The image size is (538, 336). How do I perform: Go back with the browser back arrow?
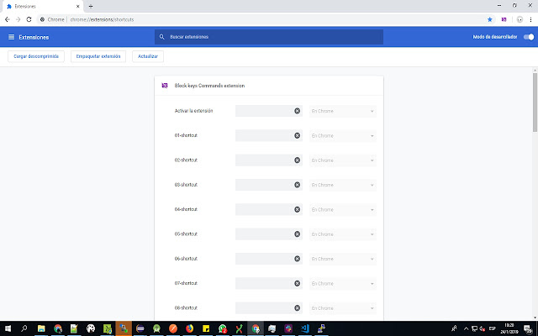pyautogui.click(x=8, y=19)
